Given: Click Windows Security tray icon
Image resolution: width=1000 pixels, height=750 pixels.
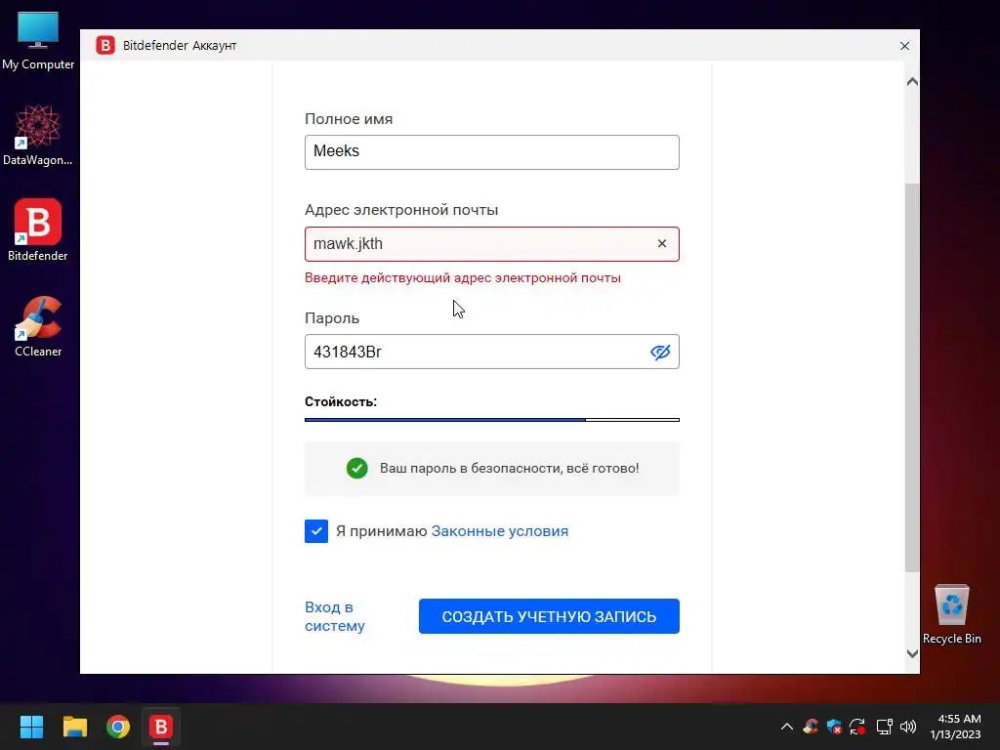Looking at the screenshot, I should 834,727.
